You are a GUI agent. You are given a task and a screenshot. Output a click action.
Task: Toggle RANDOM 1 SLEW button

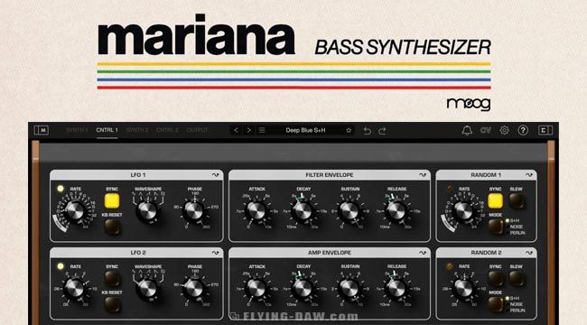(x=517, y=201)
